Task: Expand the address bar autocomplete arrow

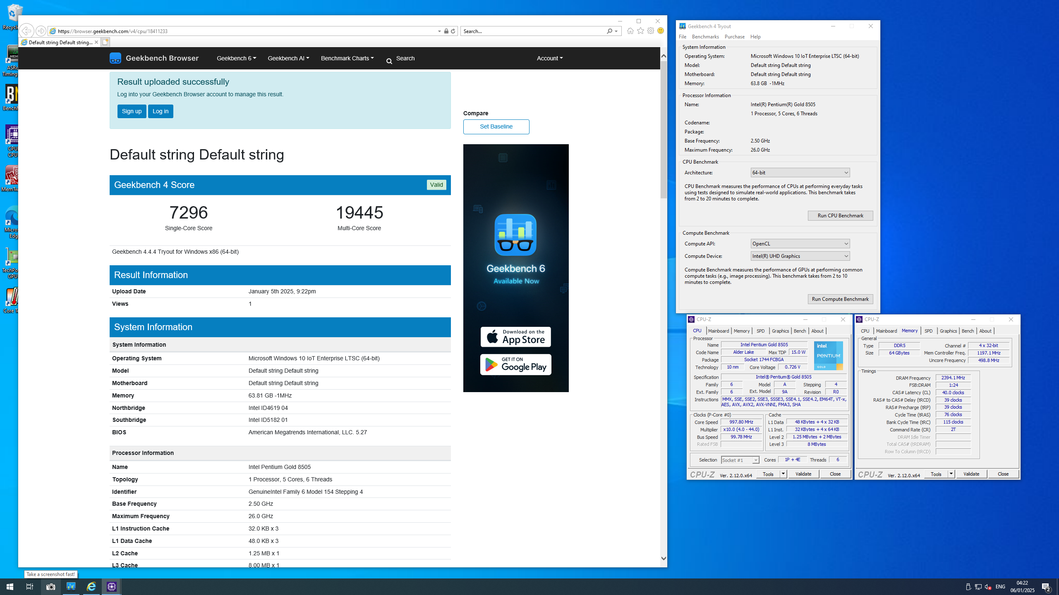Action: [439, 31]
